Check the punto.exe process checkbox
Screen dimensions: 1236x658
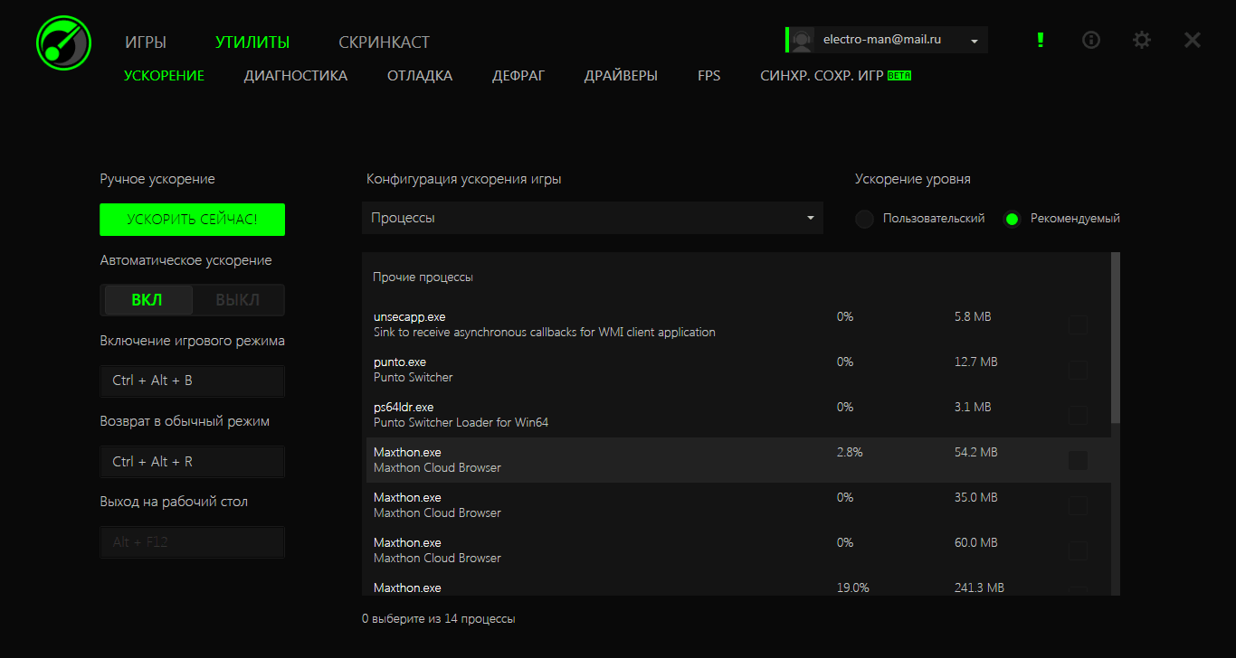coord(1078,370)
